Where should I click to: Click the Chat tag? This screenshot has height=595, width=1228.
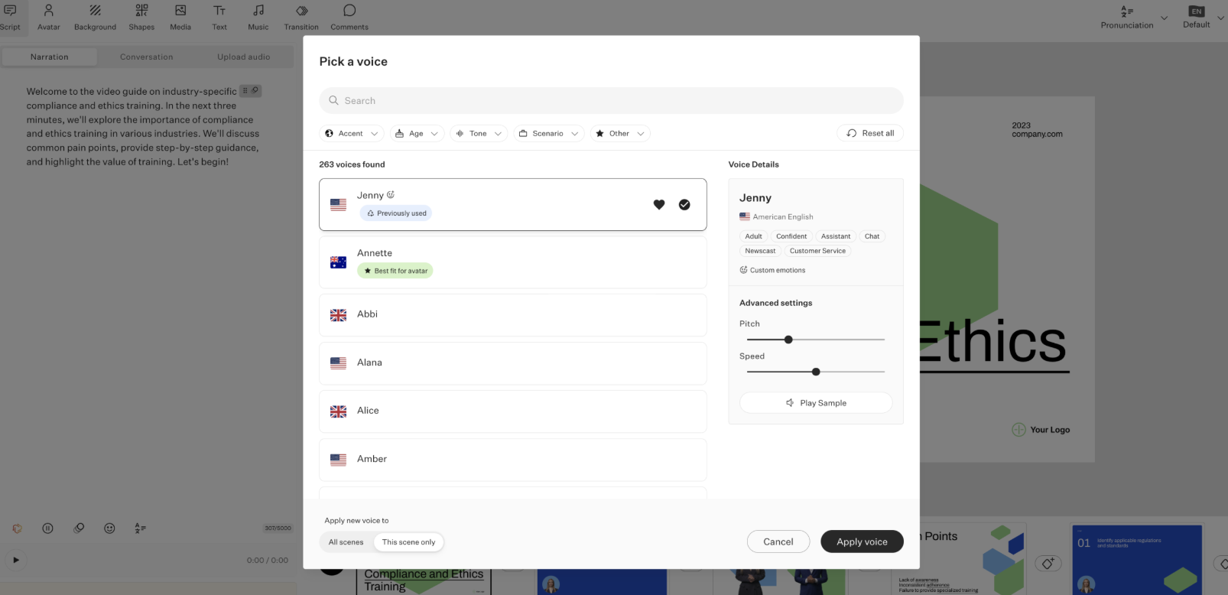[x=872, y=236]
